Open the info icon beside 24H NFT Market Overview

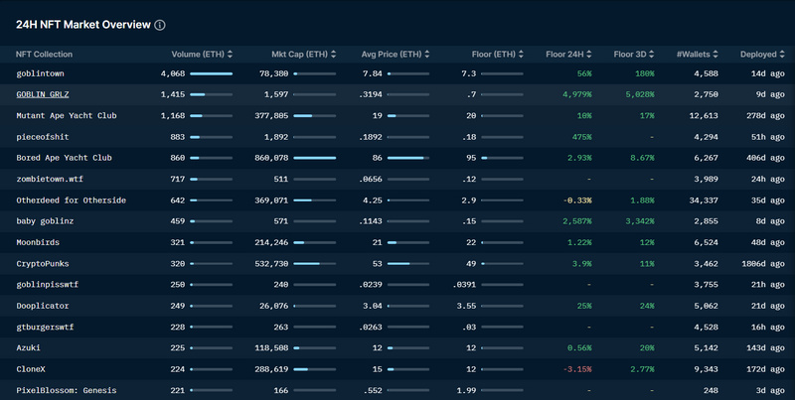tap(160, 25)
